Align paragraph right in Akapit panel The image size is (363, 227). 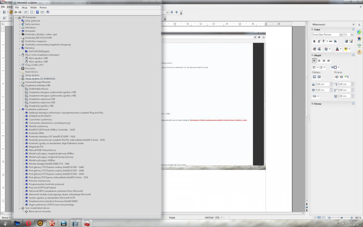[x=324, y=61]
